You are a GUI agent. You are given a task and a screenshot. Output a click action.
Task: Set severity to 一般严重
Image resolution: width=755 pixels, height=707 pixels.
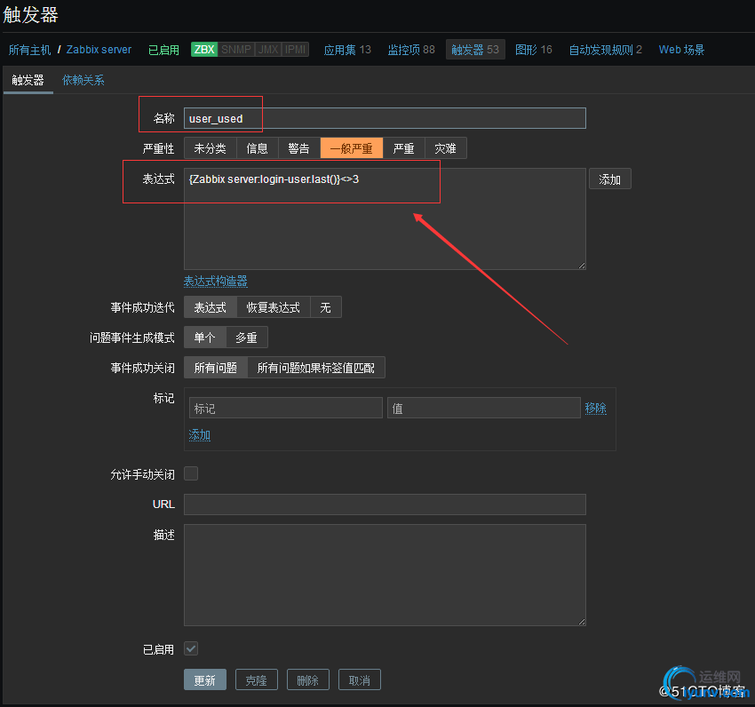352,148
